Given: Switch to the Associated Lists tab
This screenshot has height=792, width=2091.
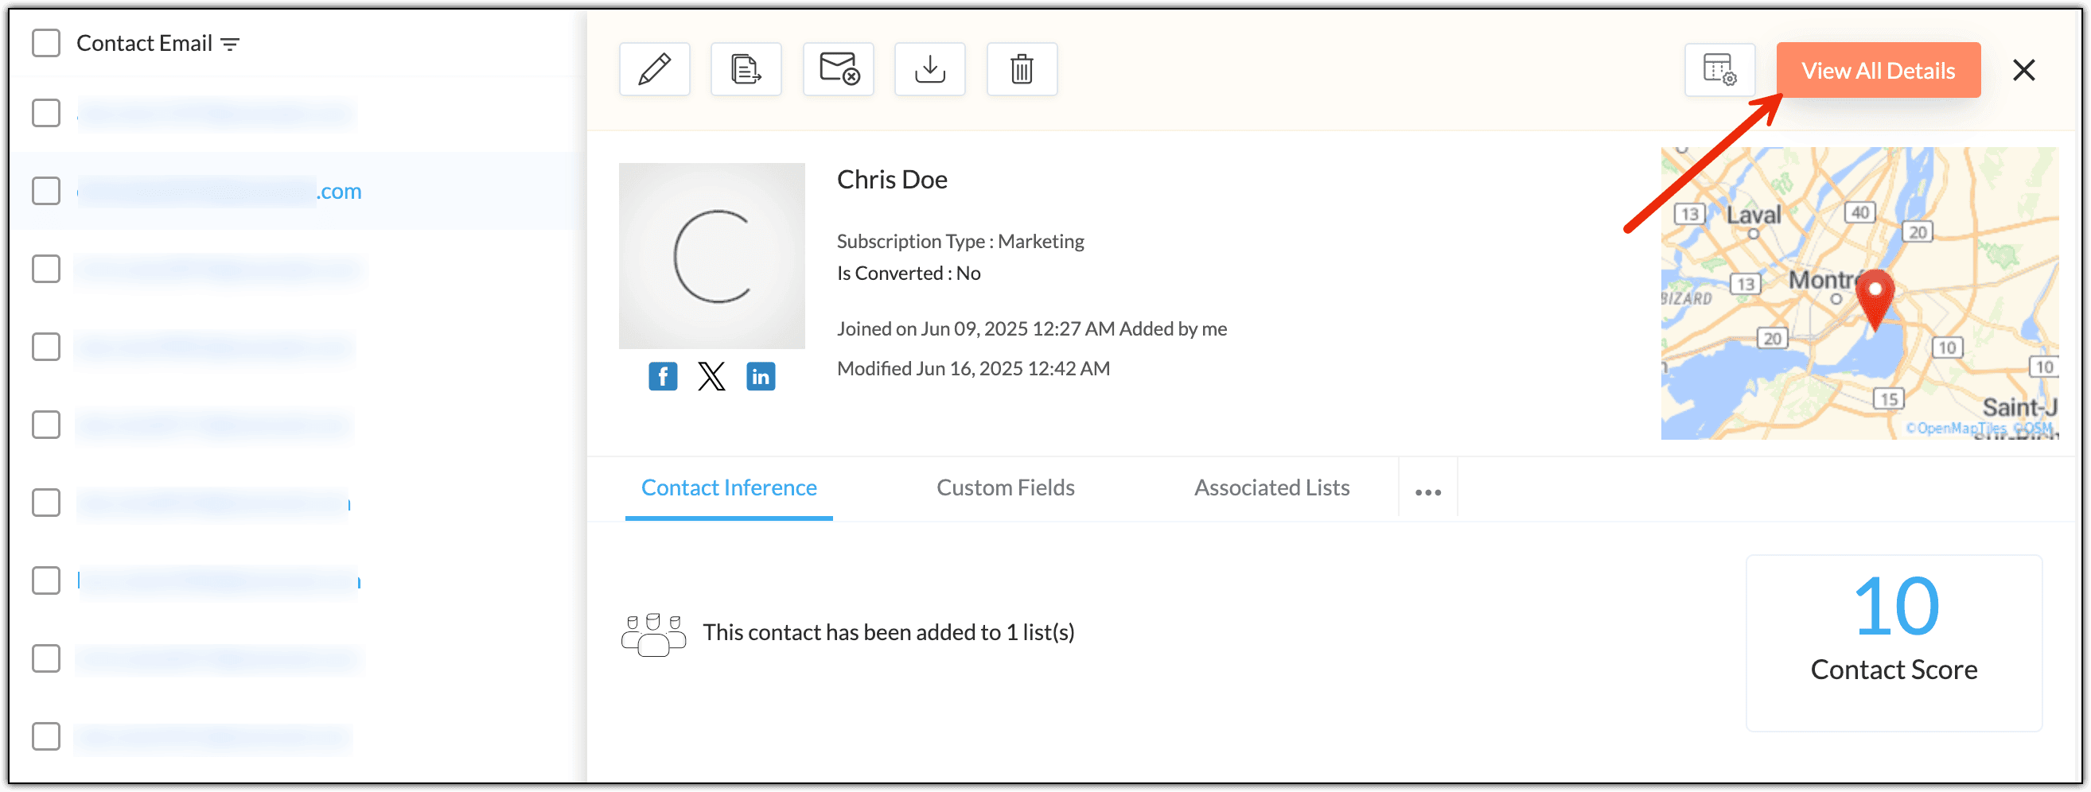Looking at the screenshot, I should coord(1271,487).
